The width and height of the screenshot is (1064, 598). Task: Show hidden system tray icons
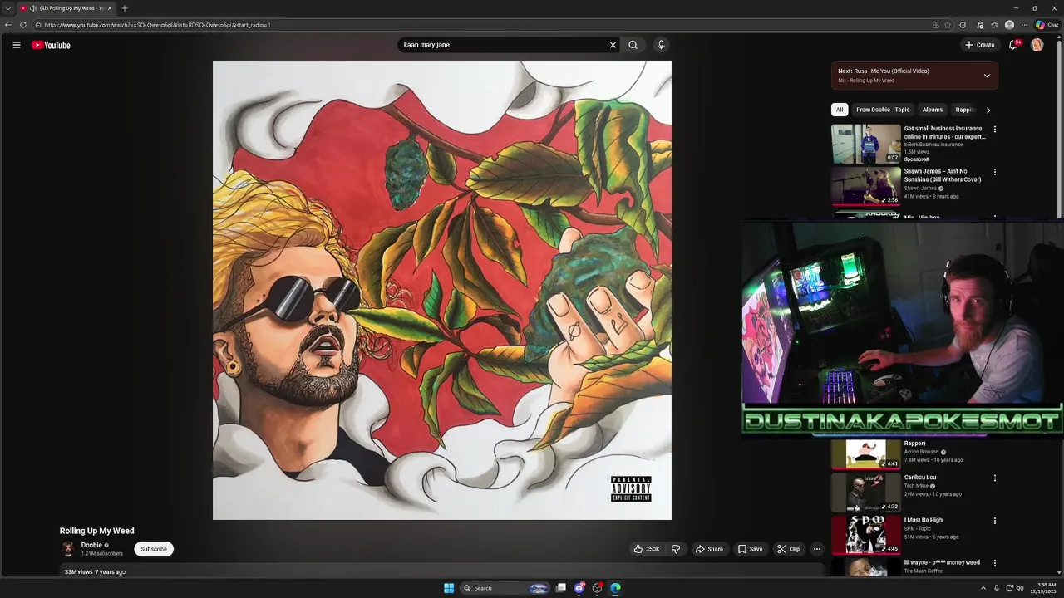click(983, 588)
